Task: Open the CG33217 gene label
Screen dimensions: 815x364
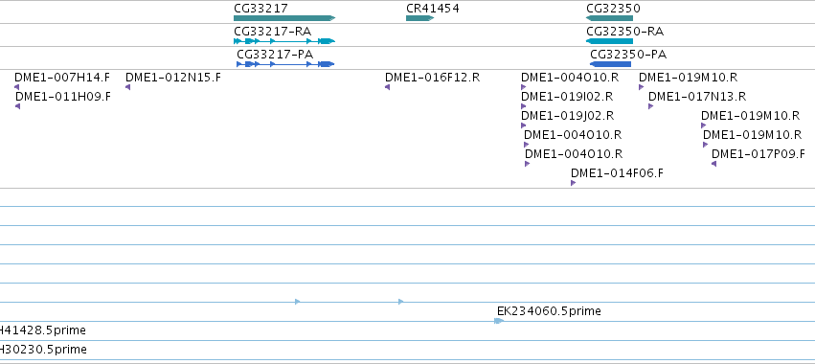Action: 260,9
